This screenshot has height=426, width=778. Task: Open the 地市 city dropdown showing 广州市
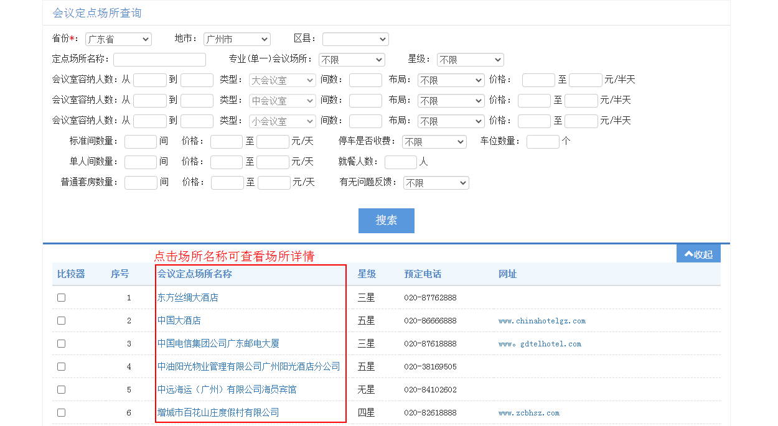click(237, 39)
